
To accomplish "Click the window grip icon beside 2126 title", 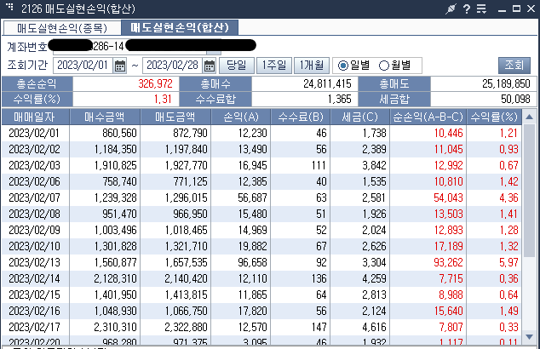I will click(9, 7).
